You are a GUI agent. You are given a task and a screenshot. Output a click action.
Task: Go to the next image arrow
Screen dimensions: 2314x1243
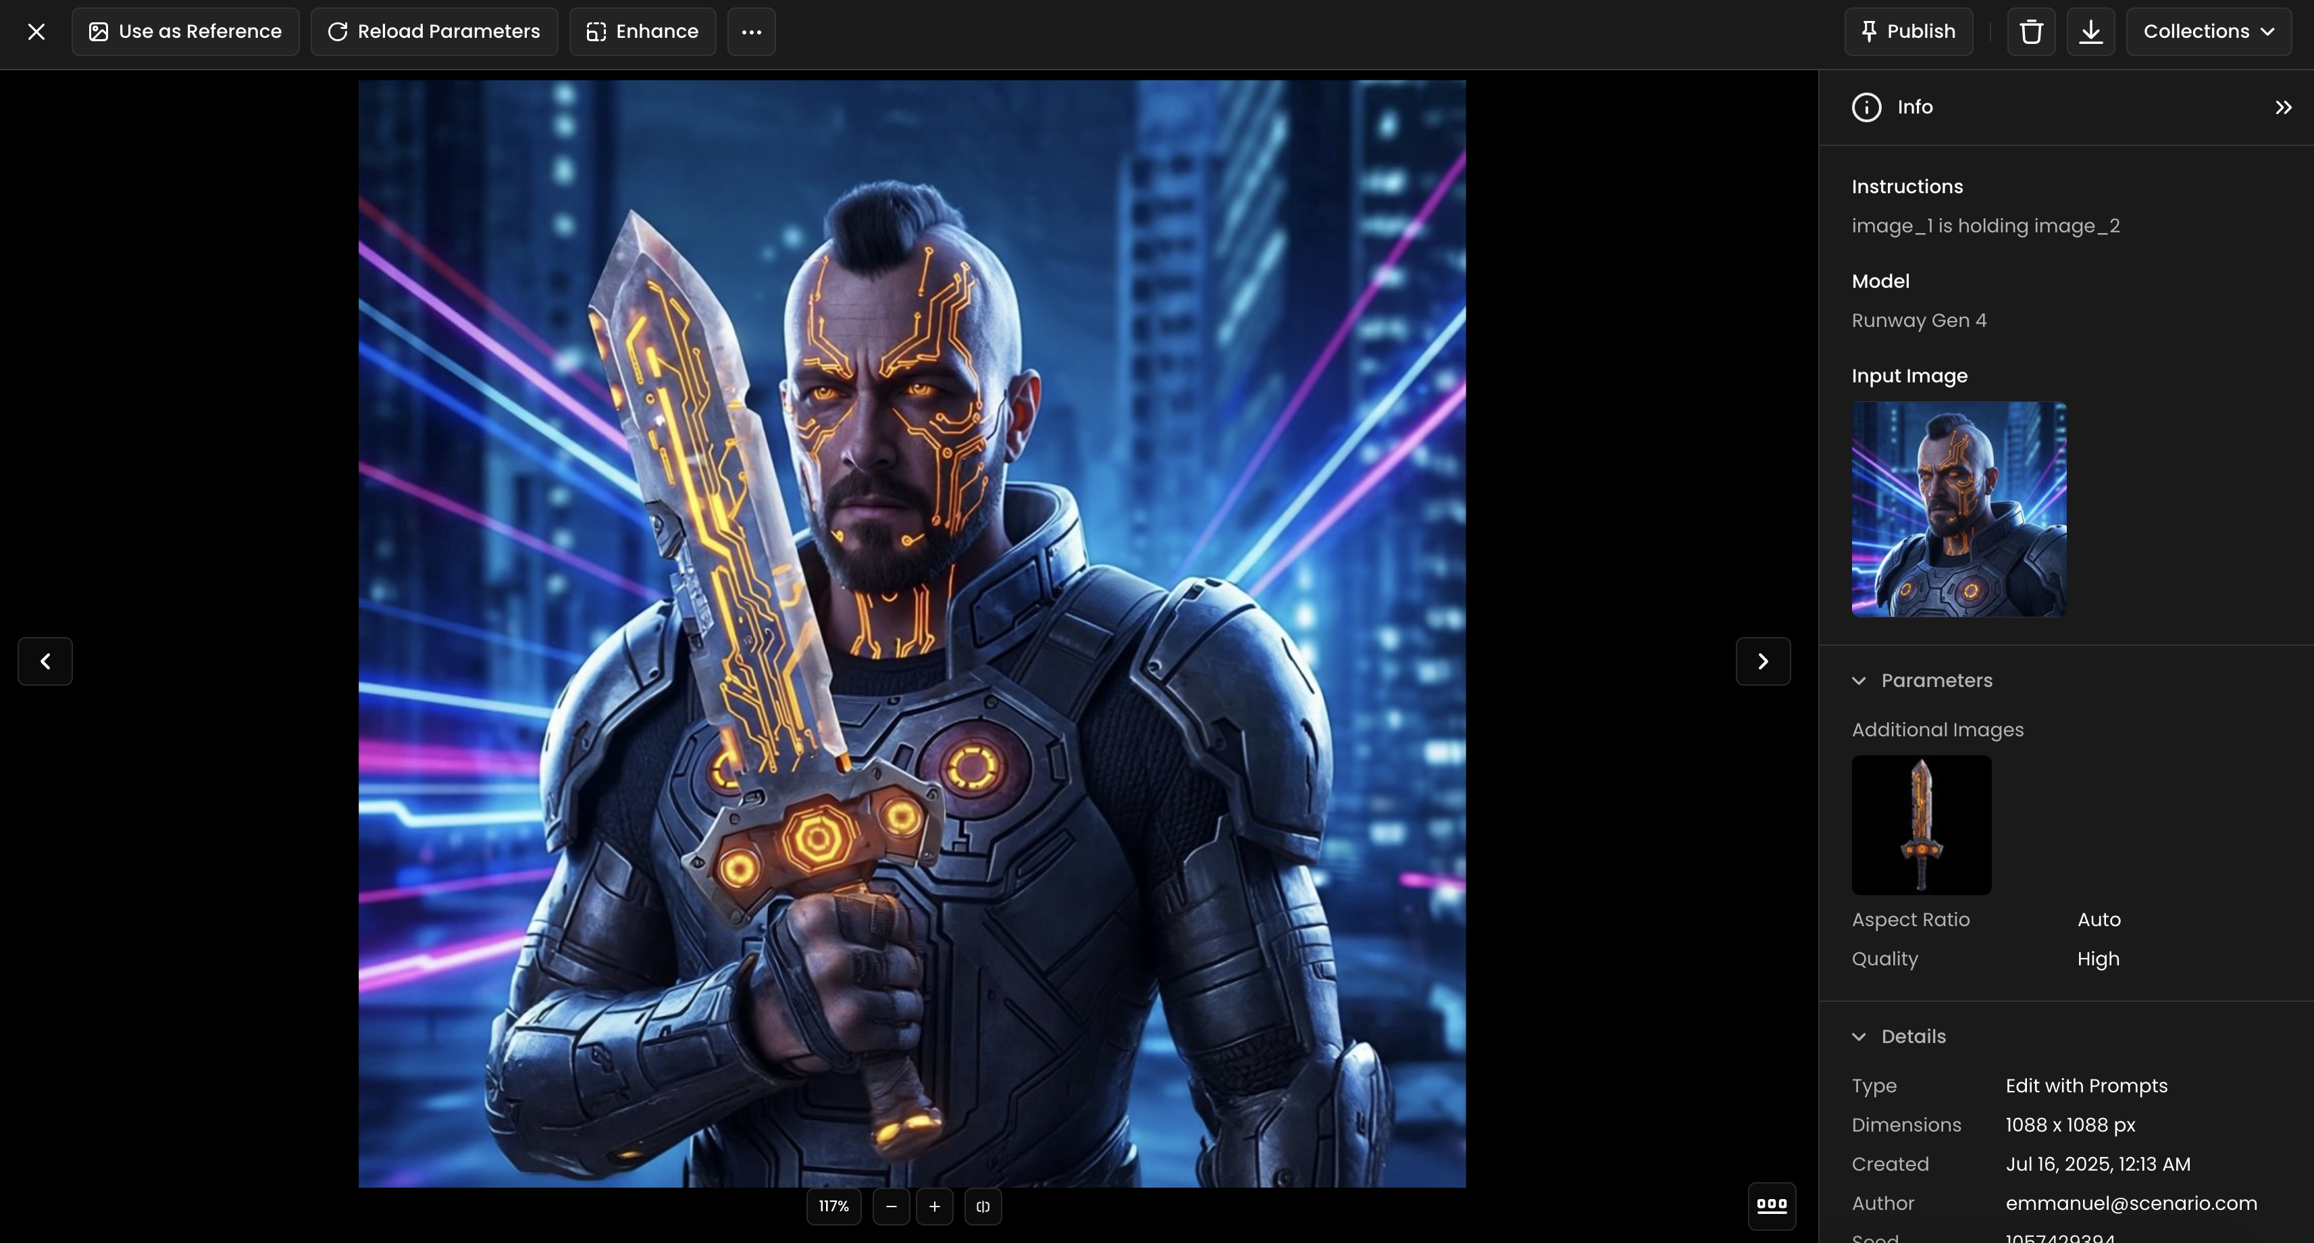tap(1762, 661)
